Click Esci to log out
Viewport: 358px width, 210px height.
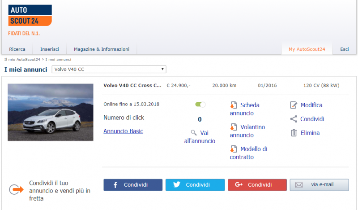(x=345, y=49)
